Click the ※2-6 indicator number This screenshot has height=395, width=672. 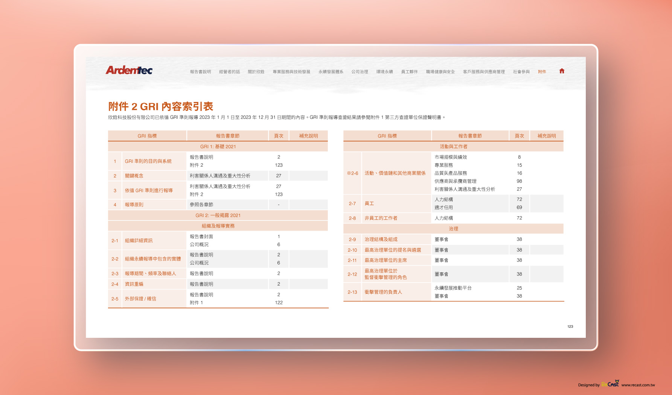352,173
